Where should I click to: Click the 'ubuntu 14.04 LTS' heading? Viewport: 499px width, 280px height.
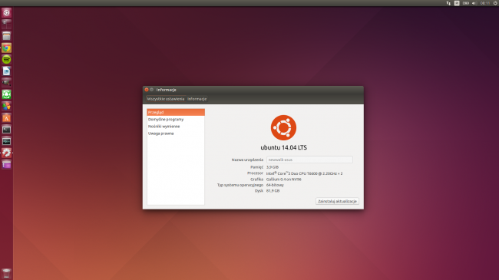point(283,147)
